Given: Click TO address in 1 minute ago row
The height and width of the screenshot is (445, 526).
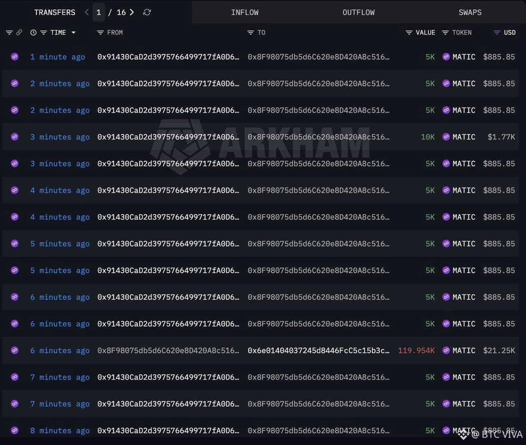Looking at the screenshot, I should tap(318, 57).
